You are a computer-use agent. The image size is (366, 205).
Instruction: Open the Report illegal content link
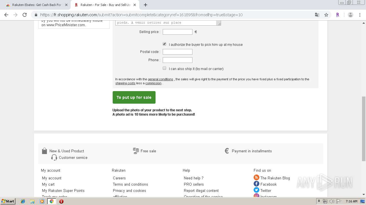click(x=201, y=190)
